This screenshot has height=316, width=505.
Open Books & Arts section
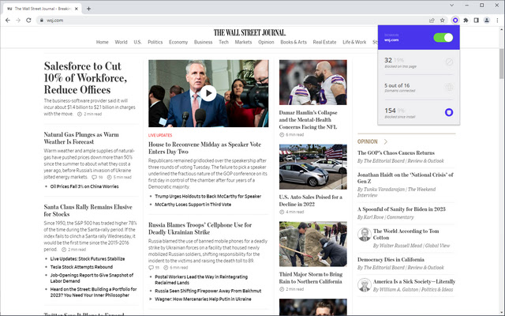pyautogui.click(x=294, y=42)
